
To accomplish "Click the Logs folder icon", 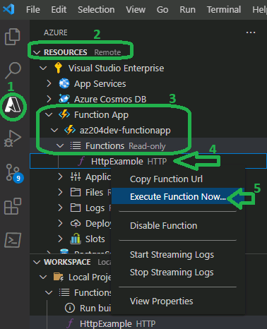I will (x=76, y=208).
